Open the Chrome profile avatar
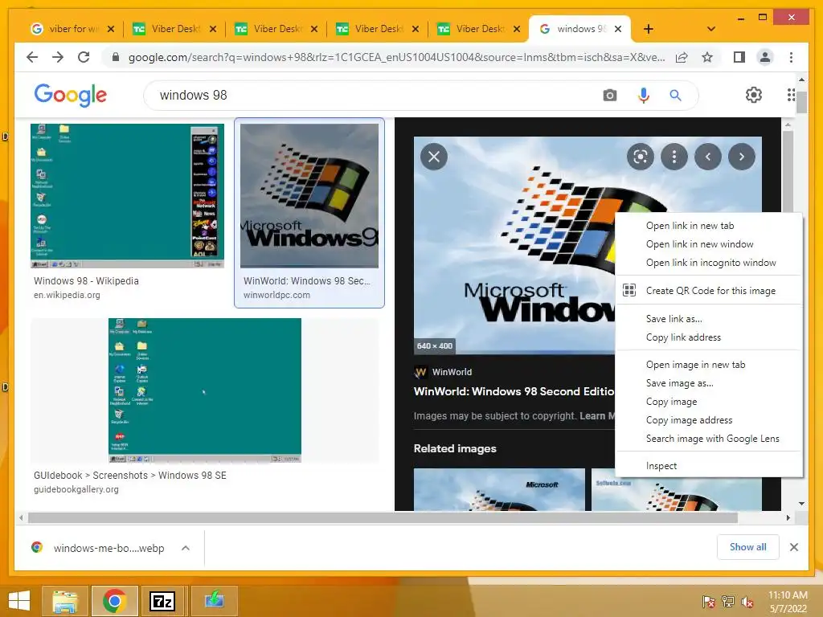The image size is (823, 617). coord(765,57)
